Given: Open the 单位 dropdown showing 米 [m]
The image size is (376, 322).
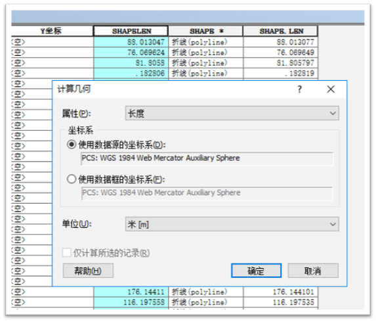Looking at the screenshot, I should click(232, 224).
